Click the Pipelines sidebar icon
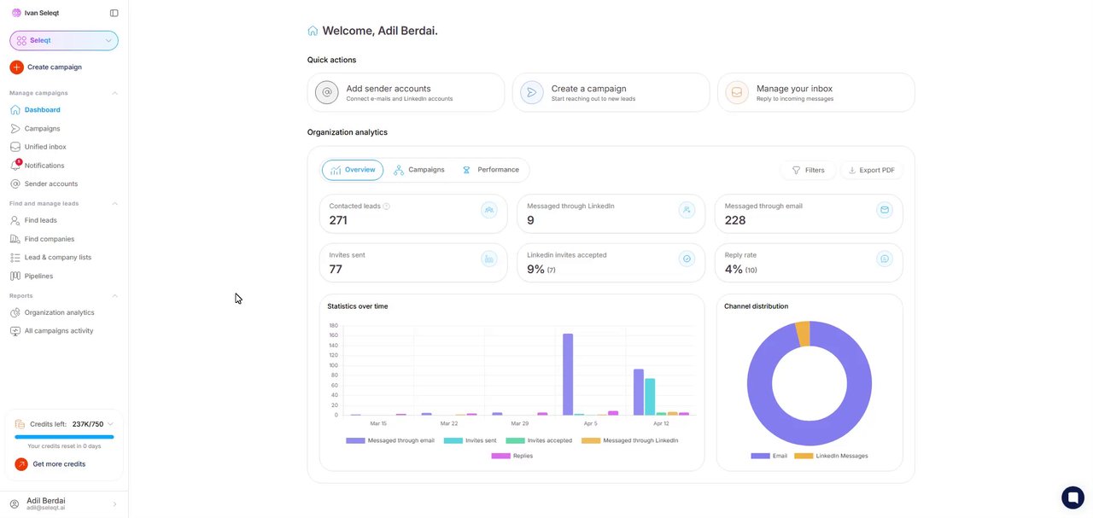 point(15,276)
